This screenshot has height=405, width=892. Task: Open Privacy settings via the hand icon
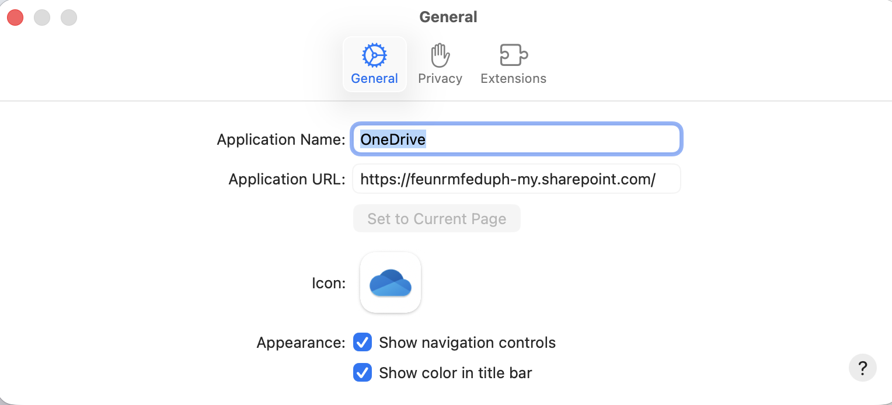(x=440, y=55)
